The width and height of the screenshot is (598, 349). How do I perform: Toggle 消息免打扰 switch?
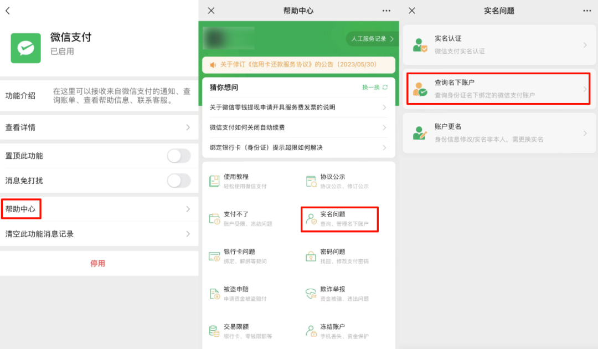tap(179, 181)
